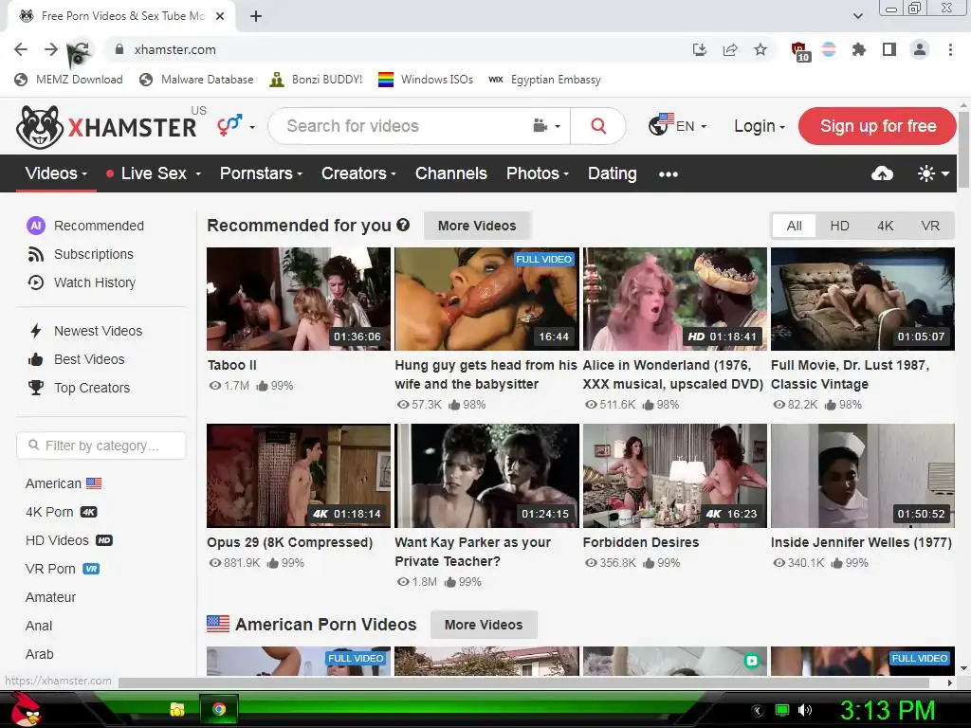Open Recommended in the sidebar
The height and width of the screenshot is (728, 971).
tap(85, 226)
